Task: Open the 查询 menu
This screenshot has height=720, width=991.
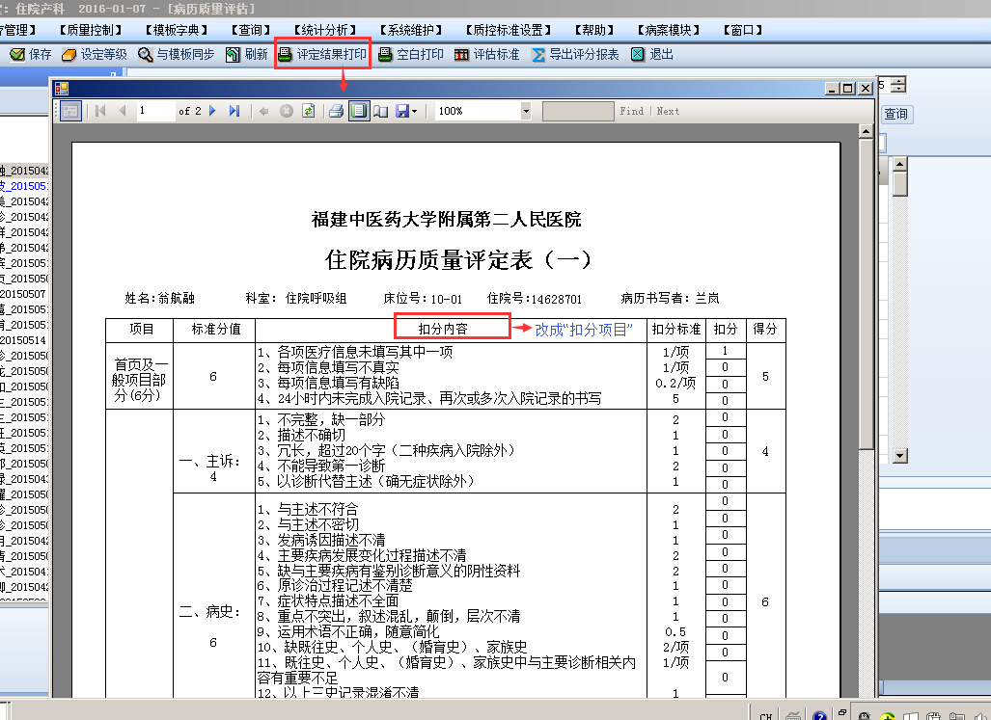Action: point(251,30)
